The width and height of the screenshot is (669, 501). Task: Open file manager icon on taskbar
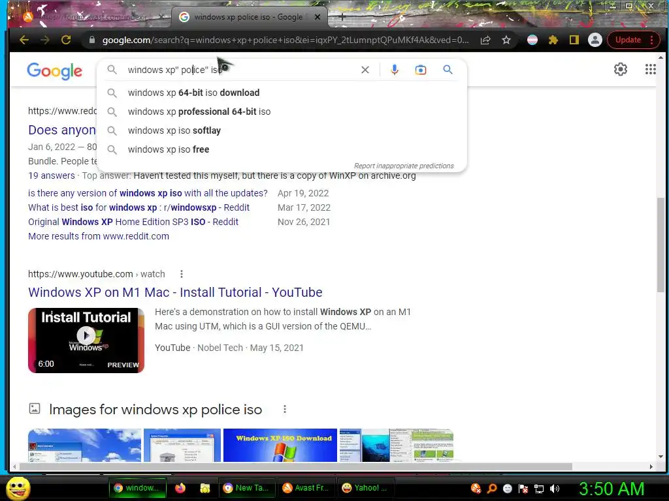[x=204, y=488]
